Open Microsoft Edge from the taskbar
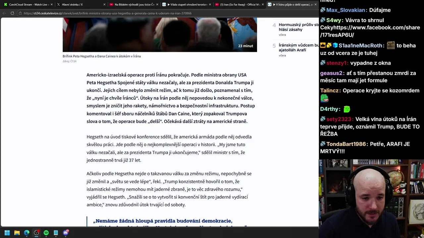Image resolution: width=424 pixels, height=238 pixels. pos(26,233)
